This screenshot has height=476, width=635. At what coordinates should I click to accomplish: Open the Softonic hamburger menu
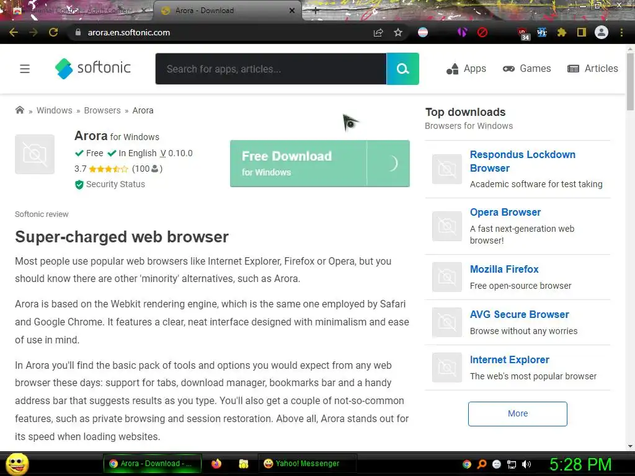(x=25, y=69)
